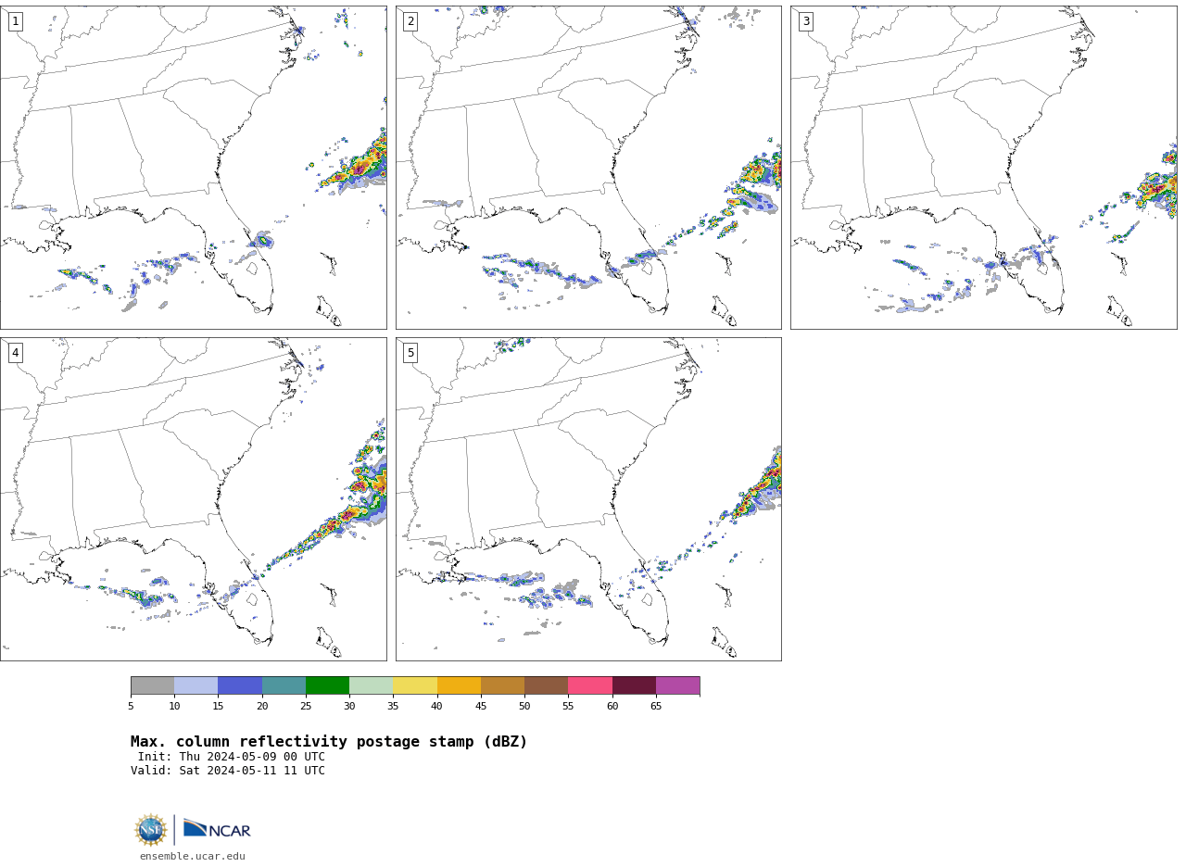Click the colorbar tick label 45
The height and width of the screenshot is (867, 1186).
click(x=481, y=707)
